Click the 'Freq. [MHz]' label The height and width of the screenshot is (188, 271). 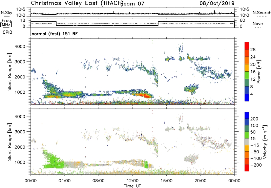click(x=6, y=23)
